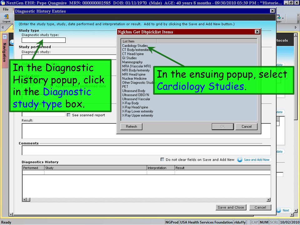This screenshot has width=300, height=225.
Task: Cancel the Diagnostic History Entries dialog
Action: click(260, 207)
